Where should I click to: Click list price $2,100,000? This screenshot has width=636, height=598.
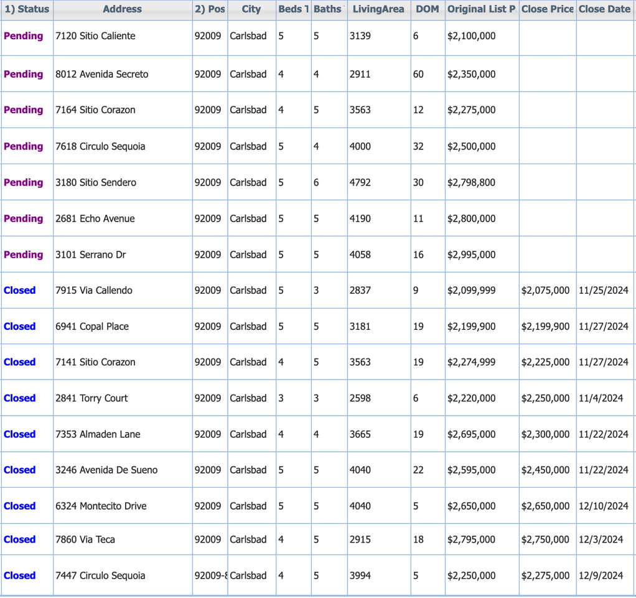[x=471, y=36]
